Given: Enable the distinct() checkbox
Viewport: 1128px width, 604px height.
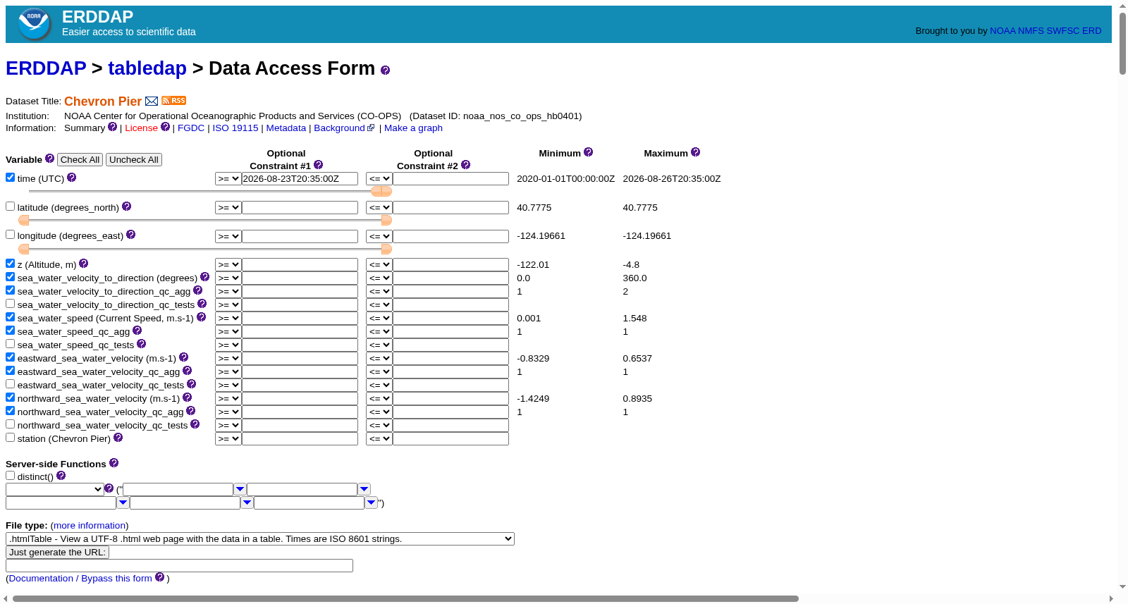Looking at the screenshot, I should coord(11,476).
